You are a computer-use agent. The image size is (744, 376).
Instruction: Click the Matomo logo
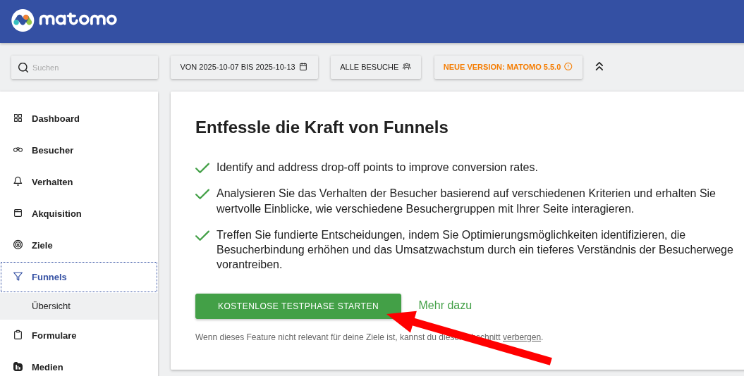pyautogui.click(x=64, y=20)
